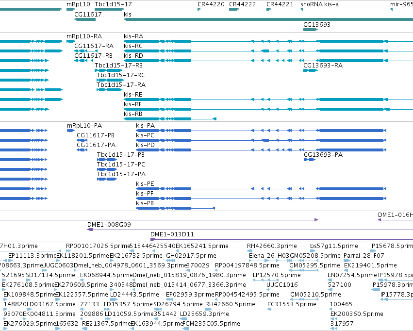
Task: Click the UUGC1016 EST label
Action: coord(282,285)
